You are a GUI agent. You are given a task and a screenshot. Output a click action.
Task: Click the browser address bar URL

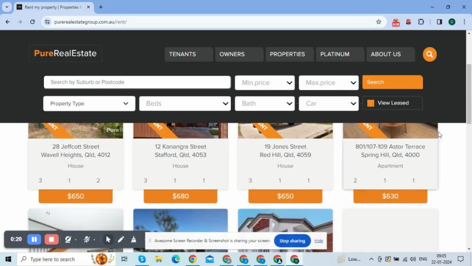point(90,22)
